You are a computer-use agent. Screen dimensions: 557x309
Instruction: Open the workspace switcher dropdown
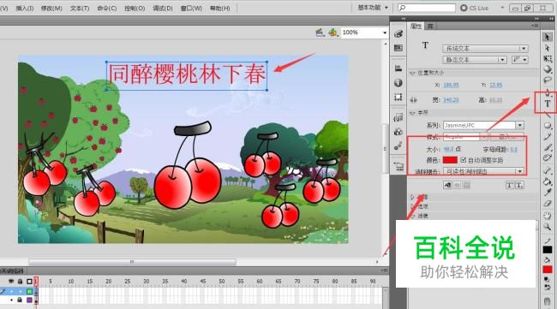click(x=373, y=8)
